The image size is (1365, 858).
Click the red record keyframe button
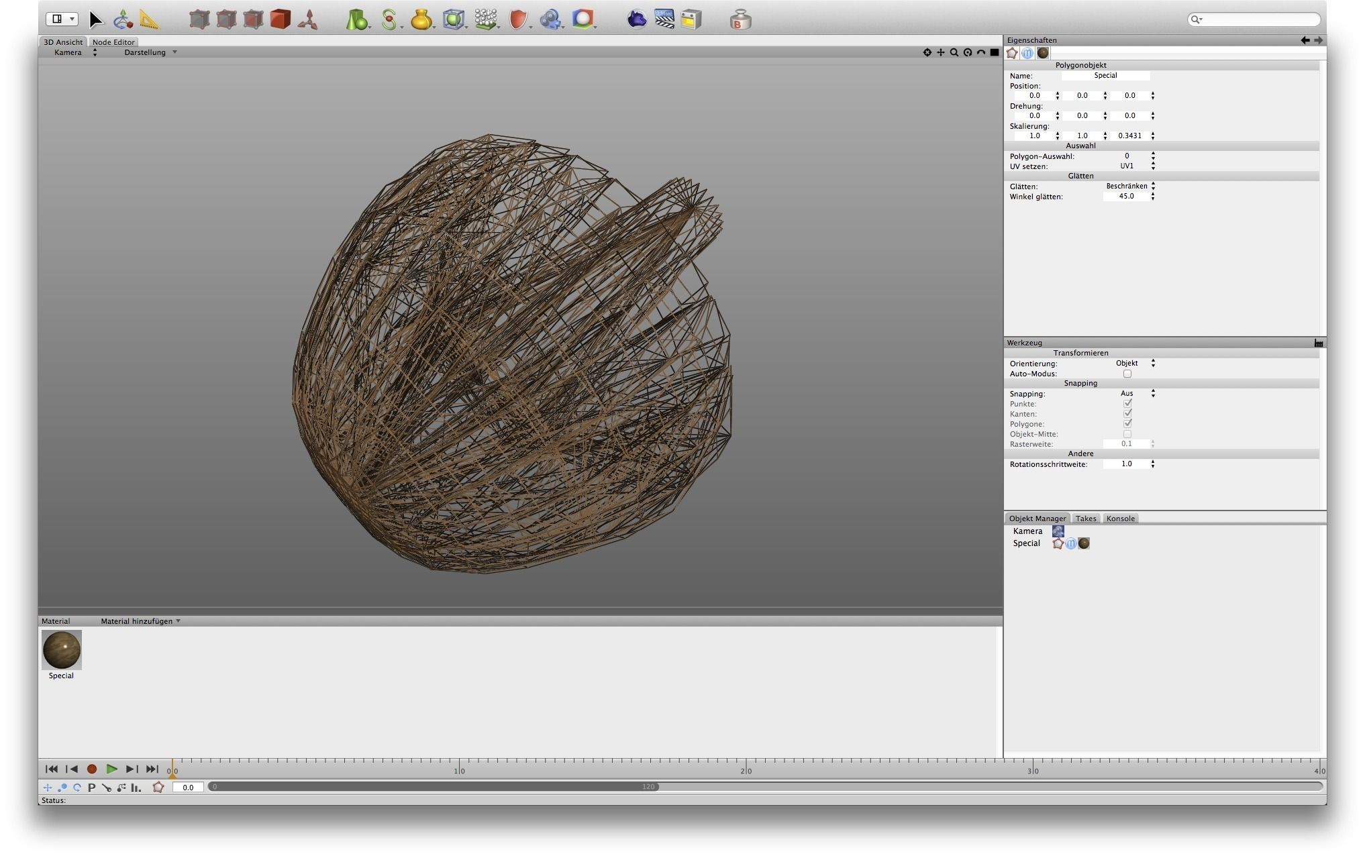[92, 769]
